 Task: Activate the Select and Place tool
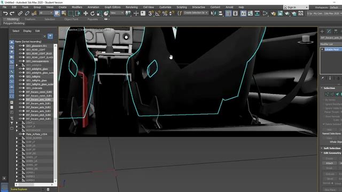[x=106, y=13]
